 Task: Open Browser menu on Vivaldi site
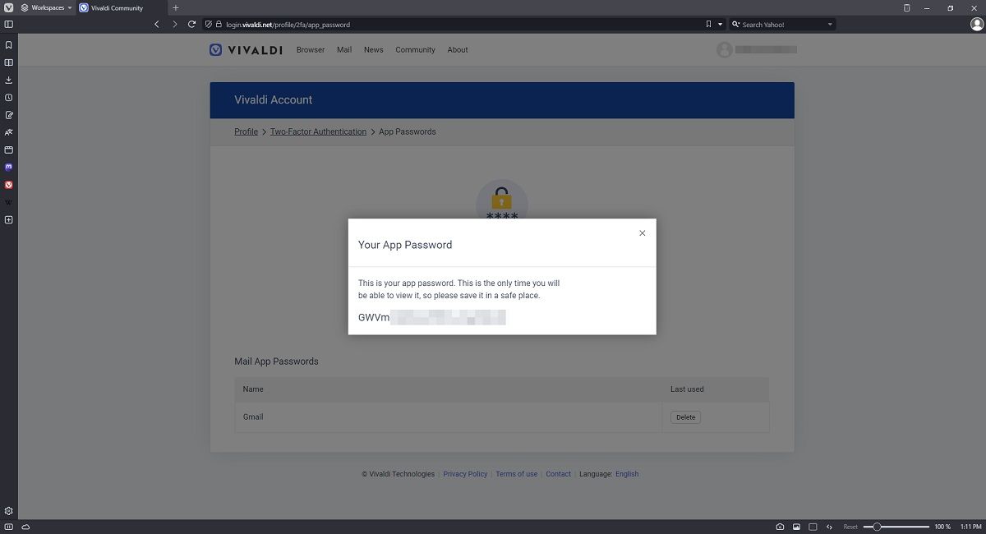point(311,50)
